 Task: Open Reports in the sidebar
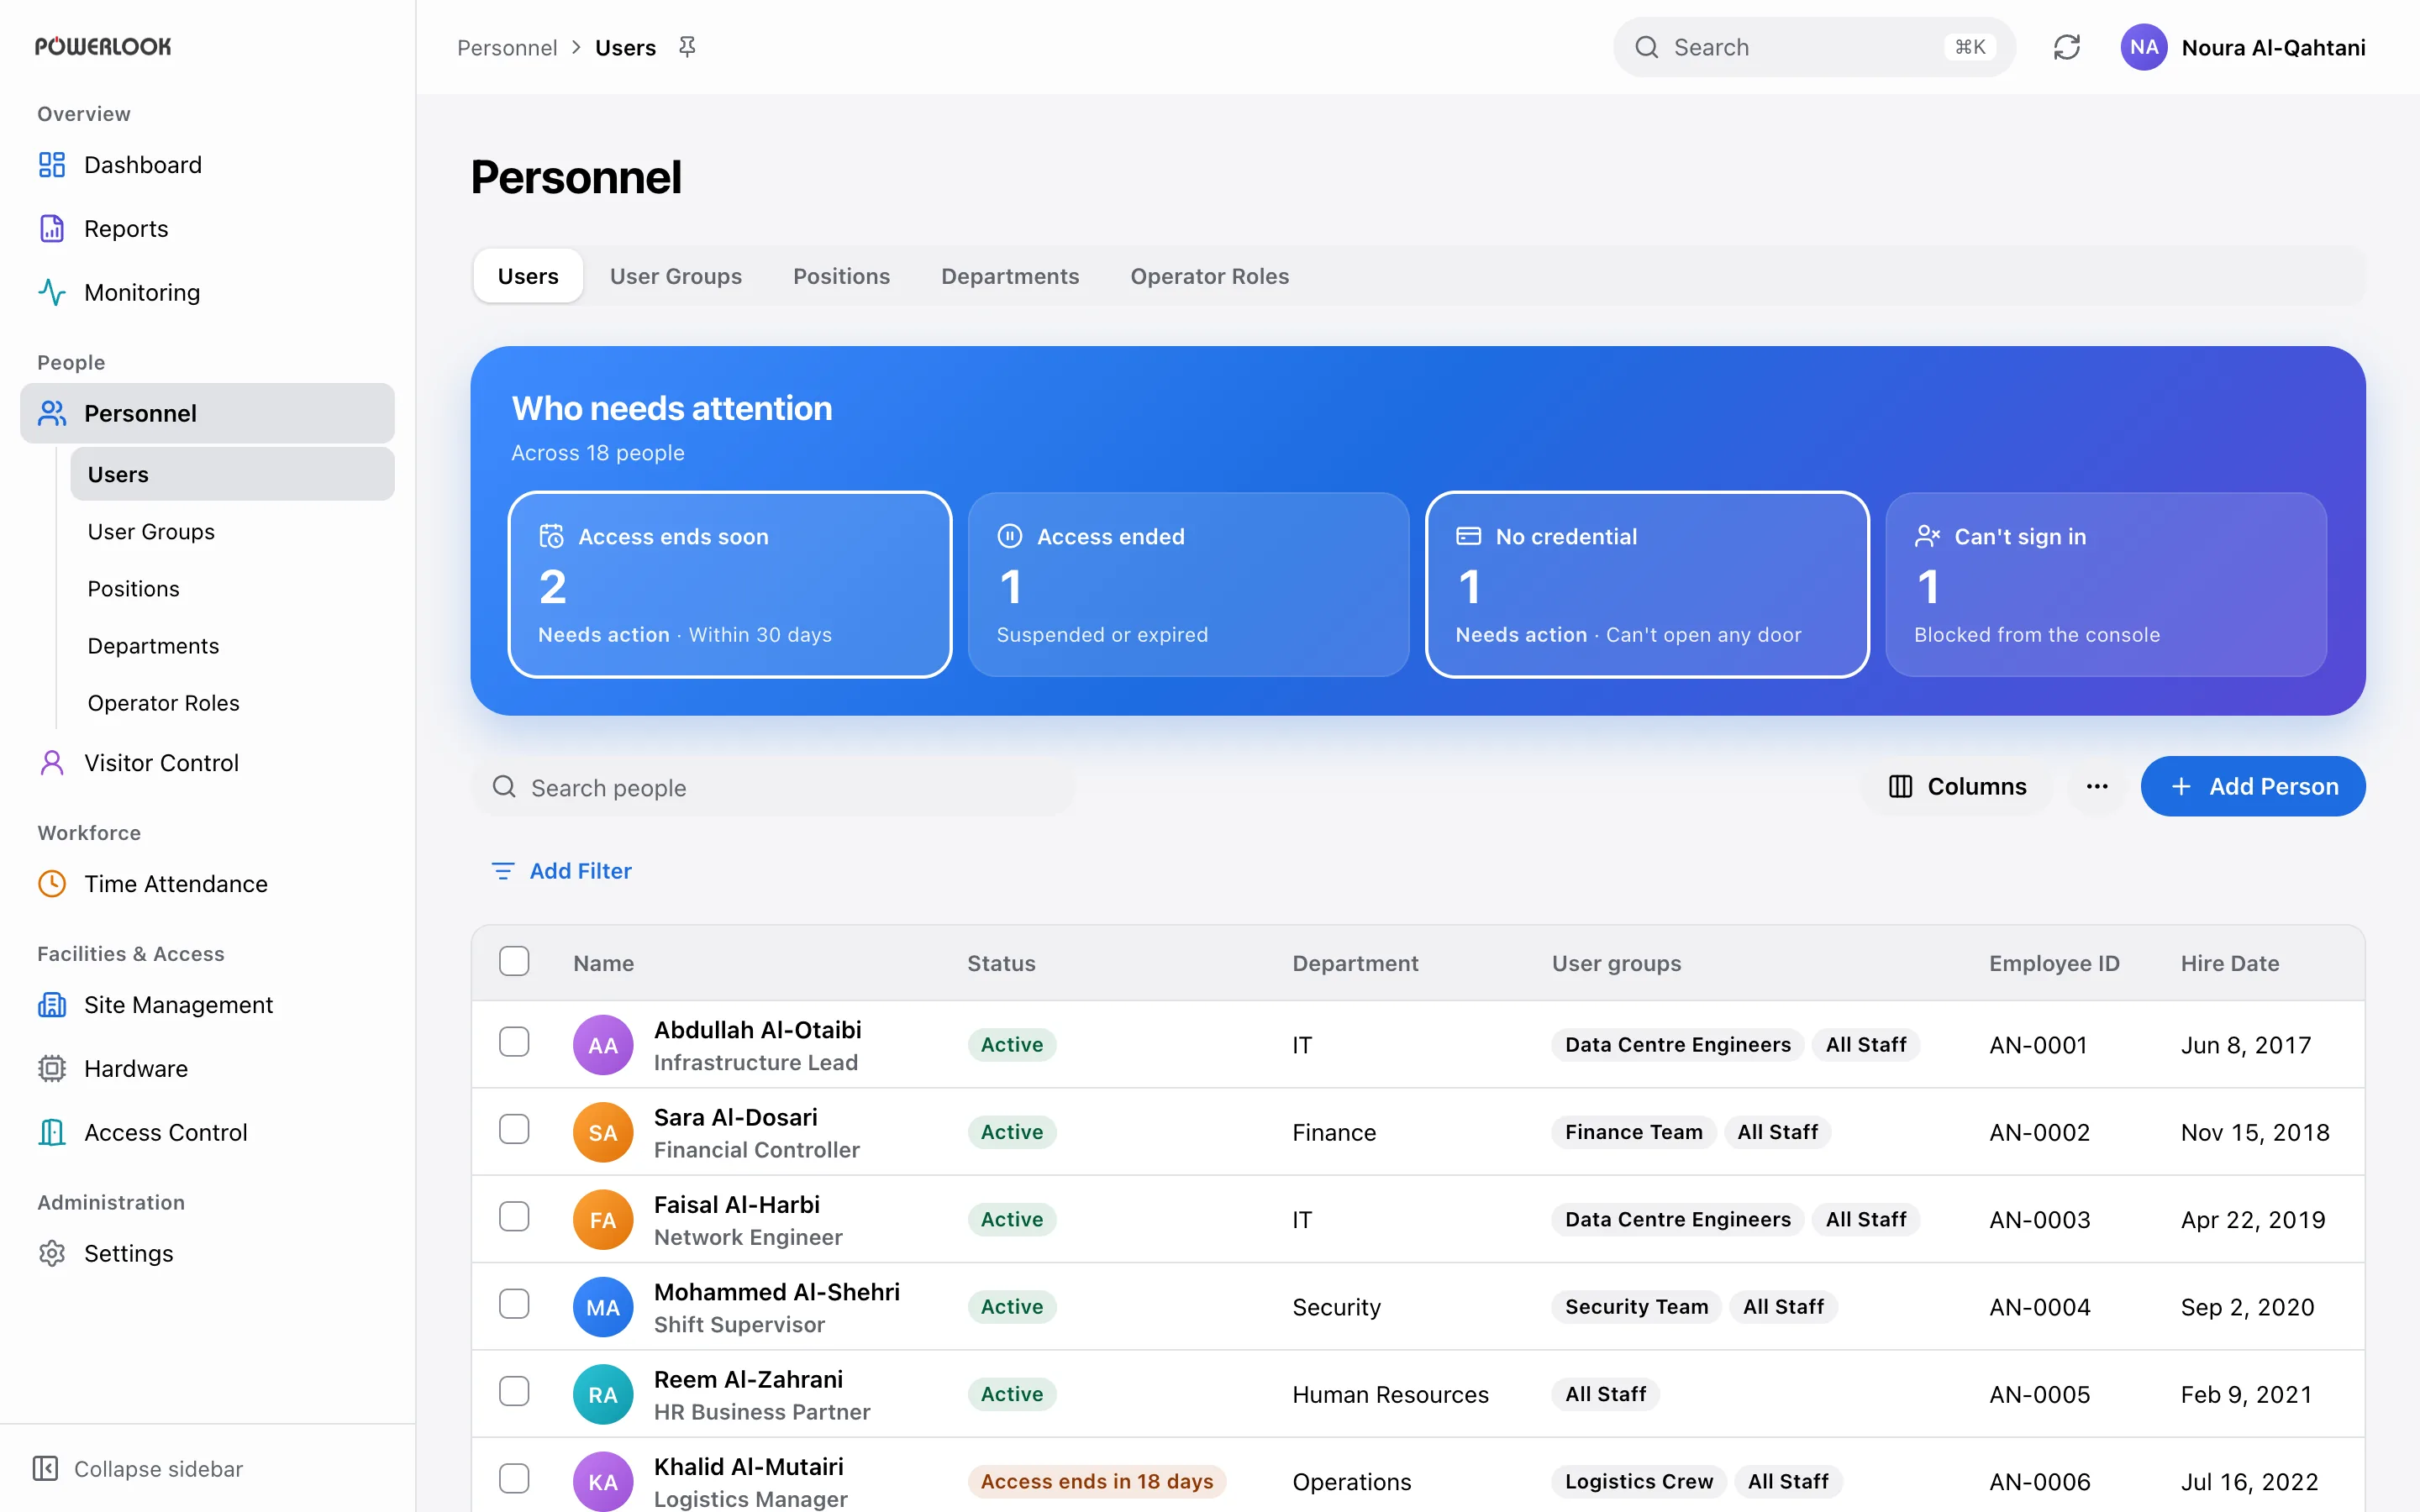click(207, 229)
